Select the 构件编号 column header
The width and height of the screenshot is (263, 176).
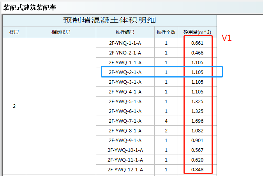click(x=125, y=32)
